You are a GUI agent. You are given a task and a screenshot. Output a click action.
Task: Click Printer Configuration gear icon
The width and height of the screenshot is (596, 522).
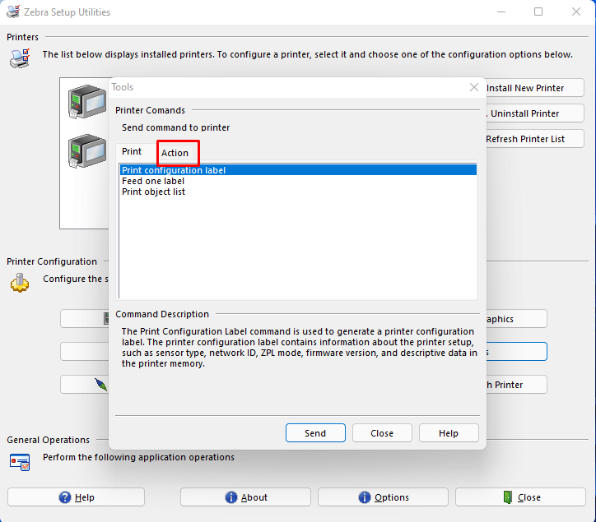(x=20, y=283)
